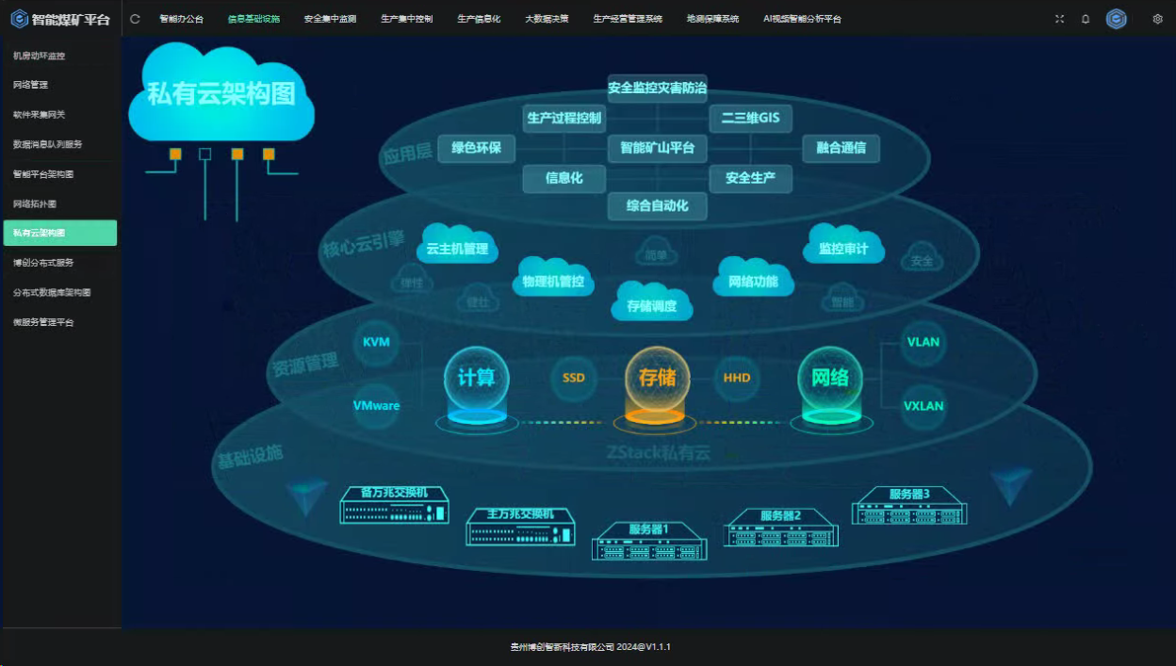Go to 微服务管理平台 in sidebar
The image size is (1176, 666).
pos(43,322)
